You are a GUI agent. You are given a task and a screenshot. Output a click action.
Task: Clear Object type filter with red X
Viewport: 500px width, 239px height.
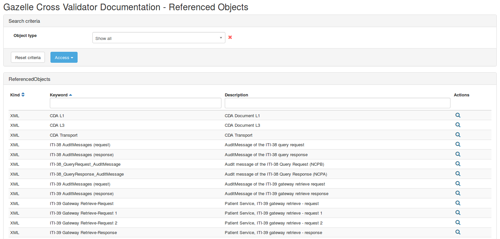tap(230, 37)
